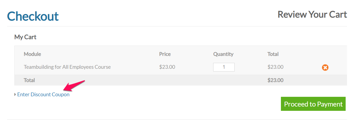
Task: Click the Review Your Cart heading
Action: [x=312, y=14]
